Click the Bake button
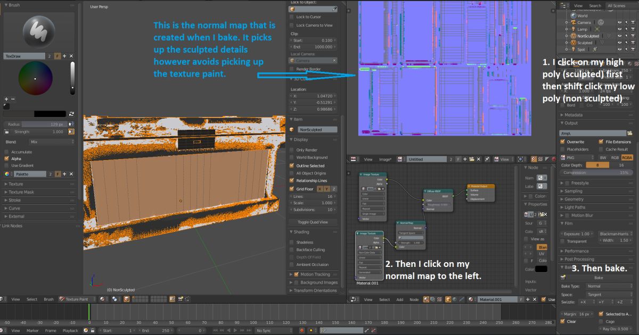 599,278
